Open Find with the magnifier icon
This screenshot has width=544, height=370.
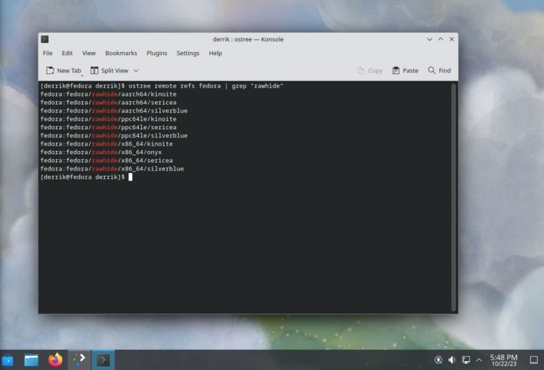click(439, 70)
